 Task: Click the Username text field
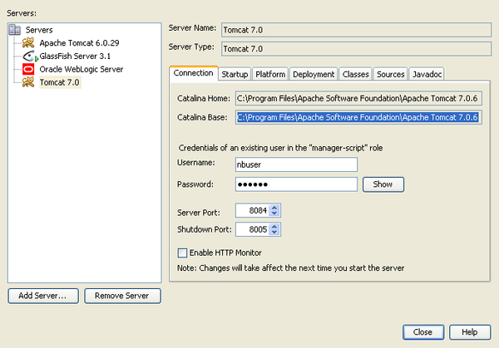coord(296,164)
